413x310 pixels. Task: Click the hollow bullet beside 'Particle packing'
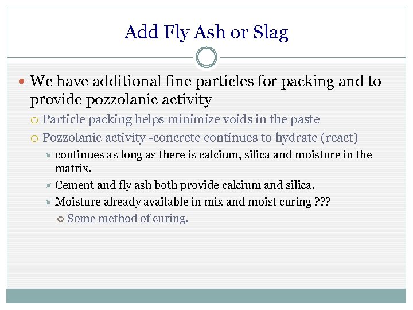tap(35, 120)
